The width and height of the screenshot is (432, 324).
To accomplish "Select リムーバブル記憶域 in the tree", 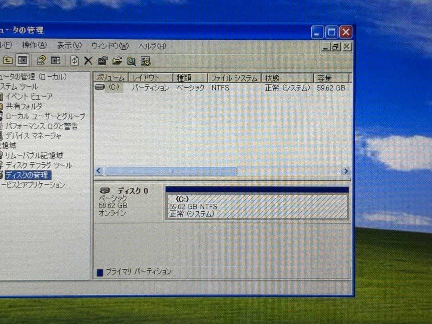I will [34, 155].
